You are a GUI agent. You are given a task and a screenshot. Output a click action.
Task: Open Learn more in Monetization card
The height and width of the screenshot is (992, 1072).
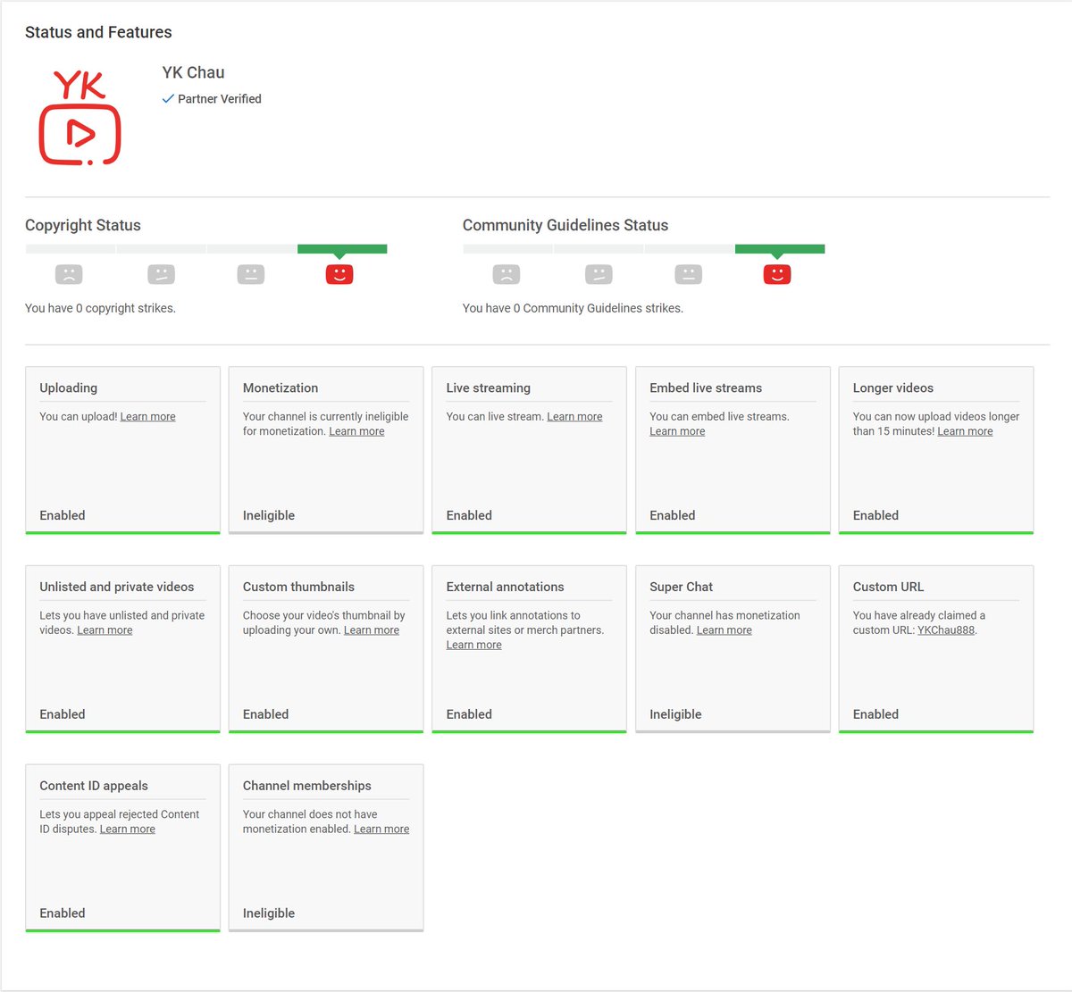point(356,431)
